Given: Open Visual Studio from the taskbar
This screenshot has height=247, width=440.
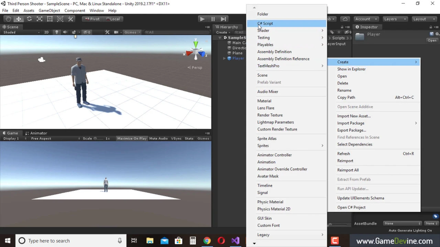Looking at the screenshot, I should 235,241.
